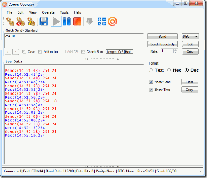
Task: Toggle the Check Sum checkbox
Action: (x=83, y=52)
